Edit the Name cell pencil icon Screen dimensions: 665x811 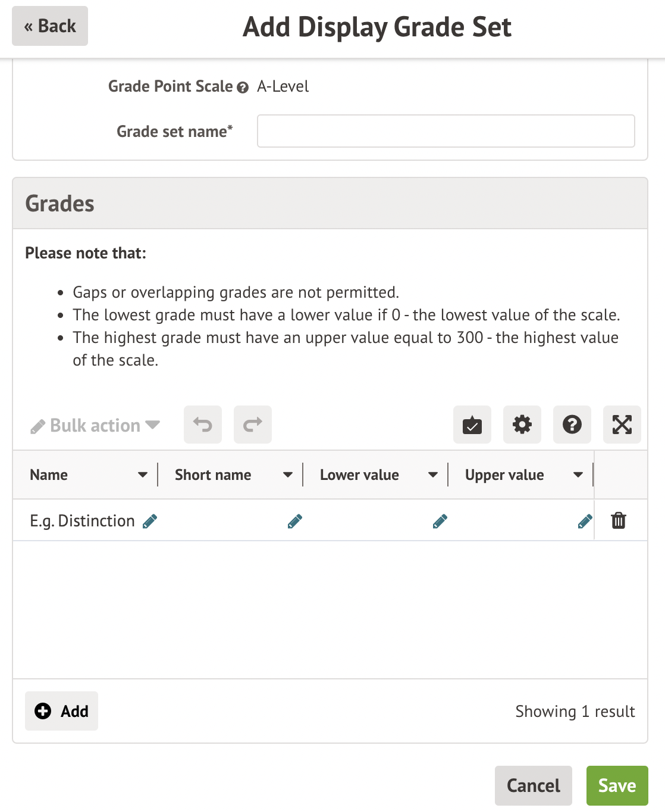click(150, 522)
